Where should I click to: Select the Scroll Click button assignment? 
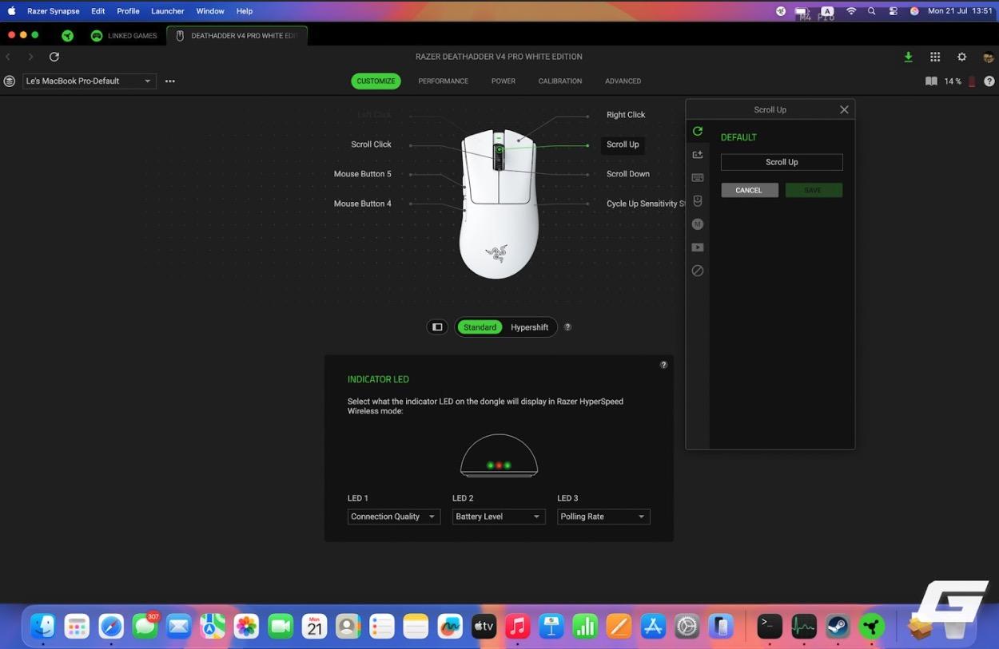[371, 144]
